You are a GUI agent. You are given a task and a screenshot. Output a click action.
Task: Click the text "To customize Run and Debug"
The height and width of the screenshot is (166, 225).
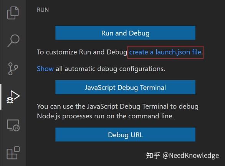click(82, 52)
